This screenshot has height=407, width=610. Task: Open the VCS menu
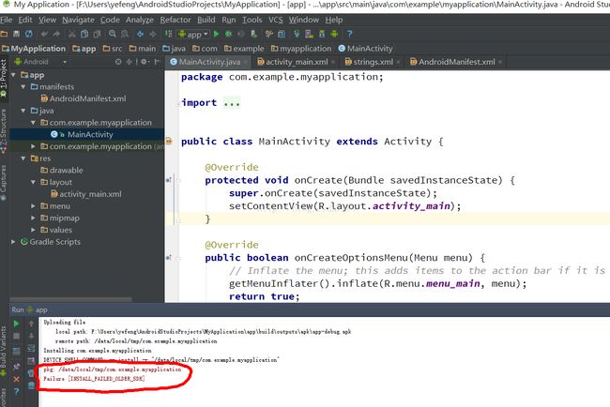(x=275, y=20)
